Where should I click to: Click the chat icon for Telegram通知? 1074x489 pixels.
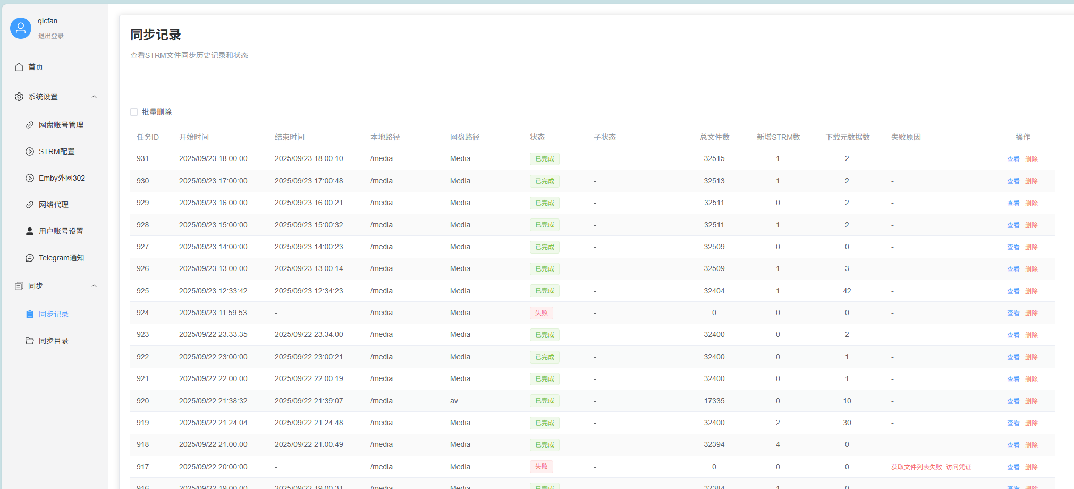(x=30, y=258)
